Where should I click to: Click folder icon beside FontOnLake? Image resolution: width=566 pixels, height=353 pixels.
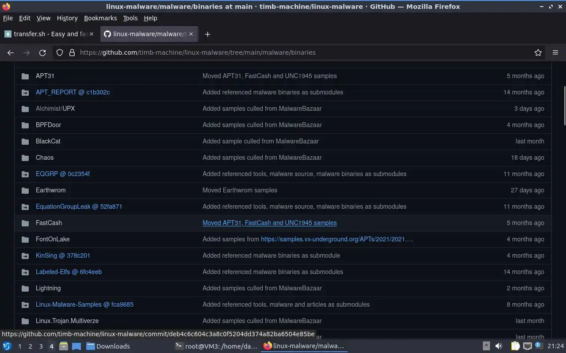pos(25,240)
